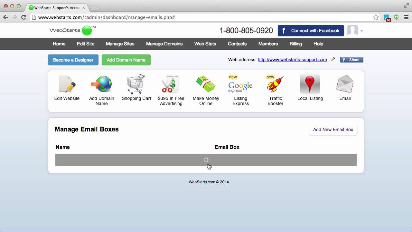Open the Shopping Cart icon

136,84
